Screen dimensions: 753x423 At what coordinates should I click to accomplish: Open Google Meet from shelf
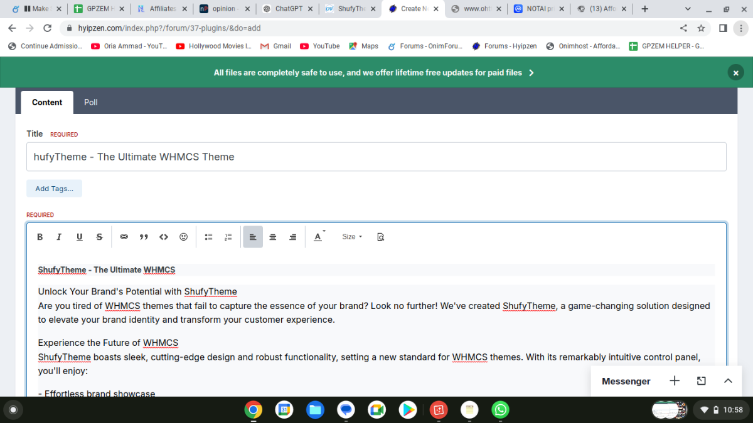376,410
